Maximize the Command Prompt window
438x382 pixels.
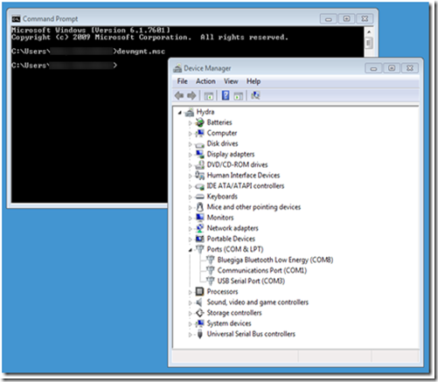(346, 19)
